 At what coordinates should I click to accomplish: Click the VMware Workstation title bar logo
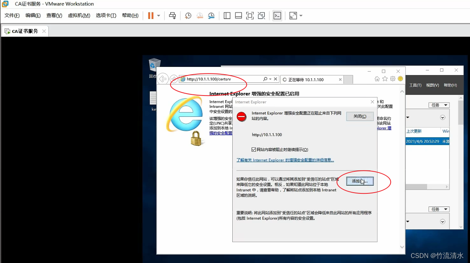pyautogui.click(x=5, y=4)
